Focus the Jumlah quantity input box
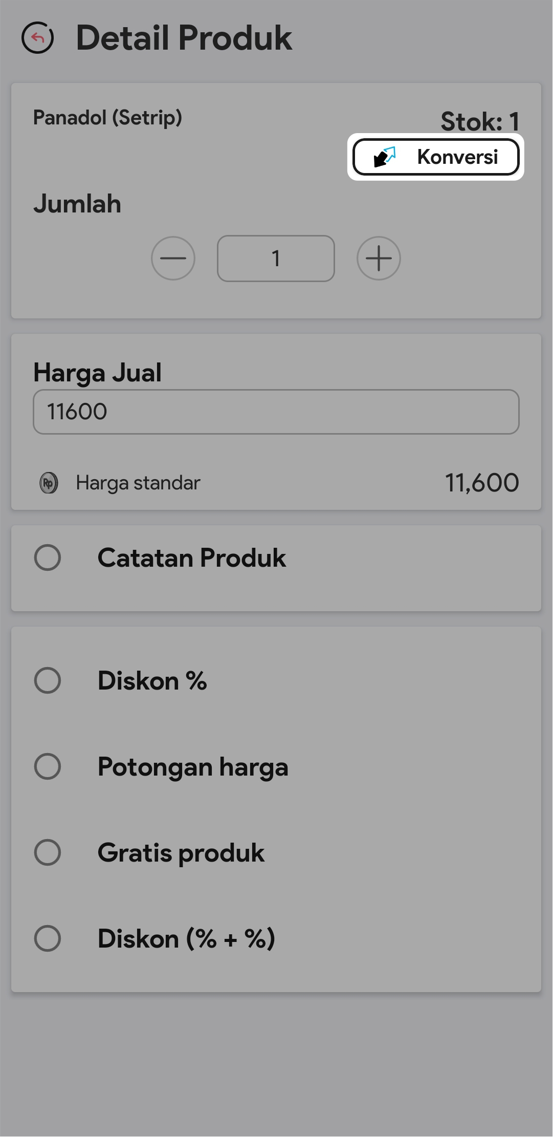The image size is (553, 1137). pyautogui.click(x=276, y=259)
